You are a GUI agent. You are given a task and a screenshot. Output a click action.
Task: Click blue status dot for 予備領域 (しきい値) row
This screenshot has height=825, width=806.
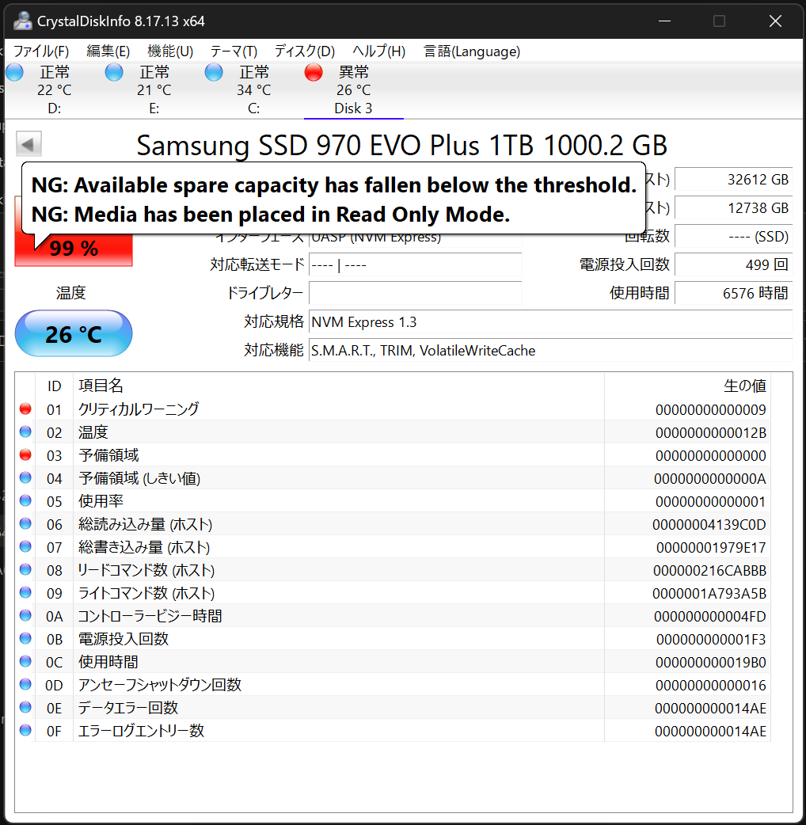point(25,477)
